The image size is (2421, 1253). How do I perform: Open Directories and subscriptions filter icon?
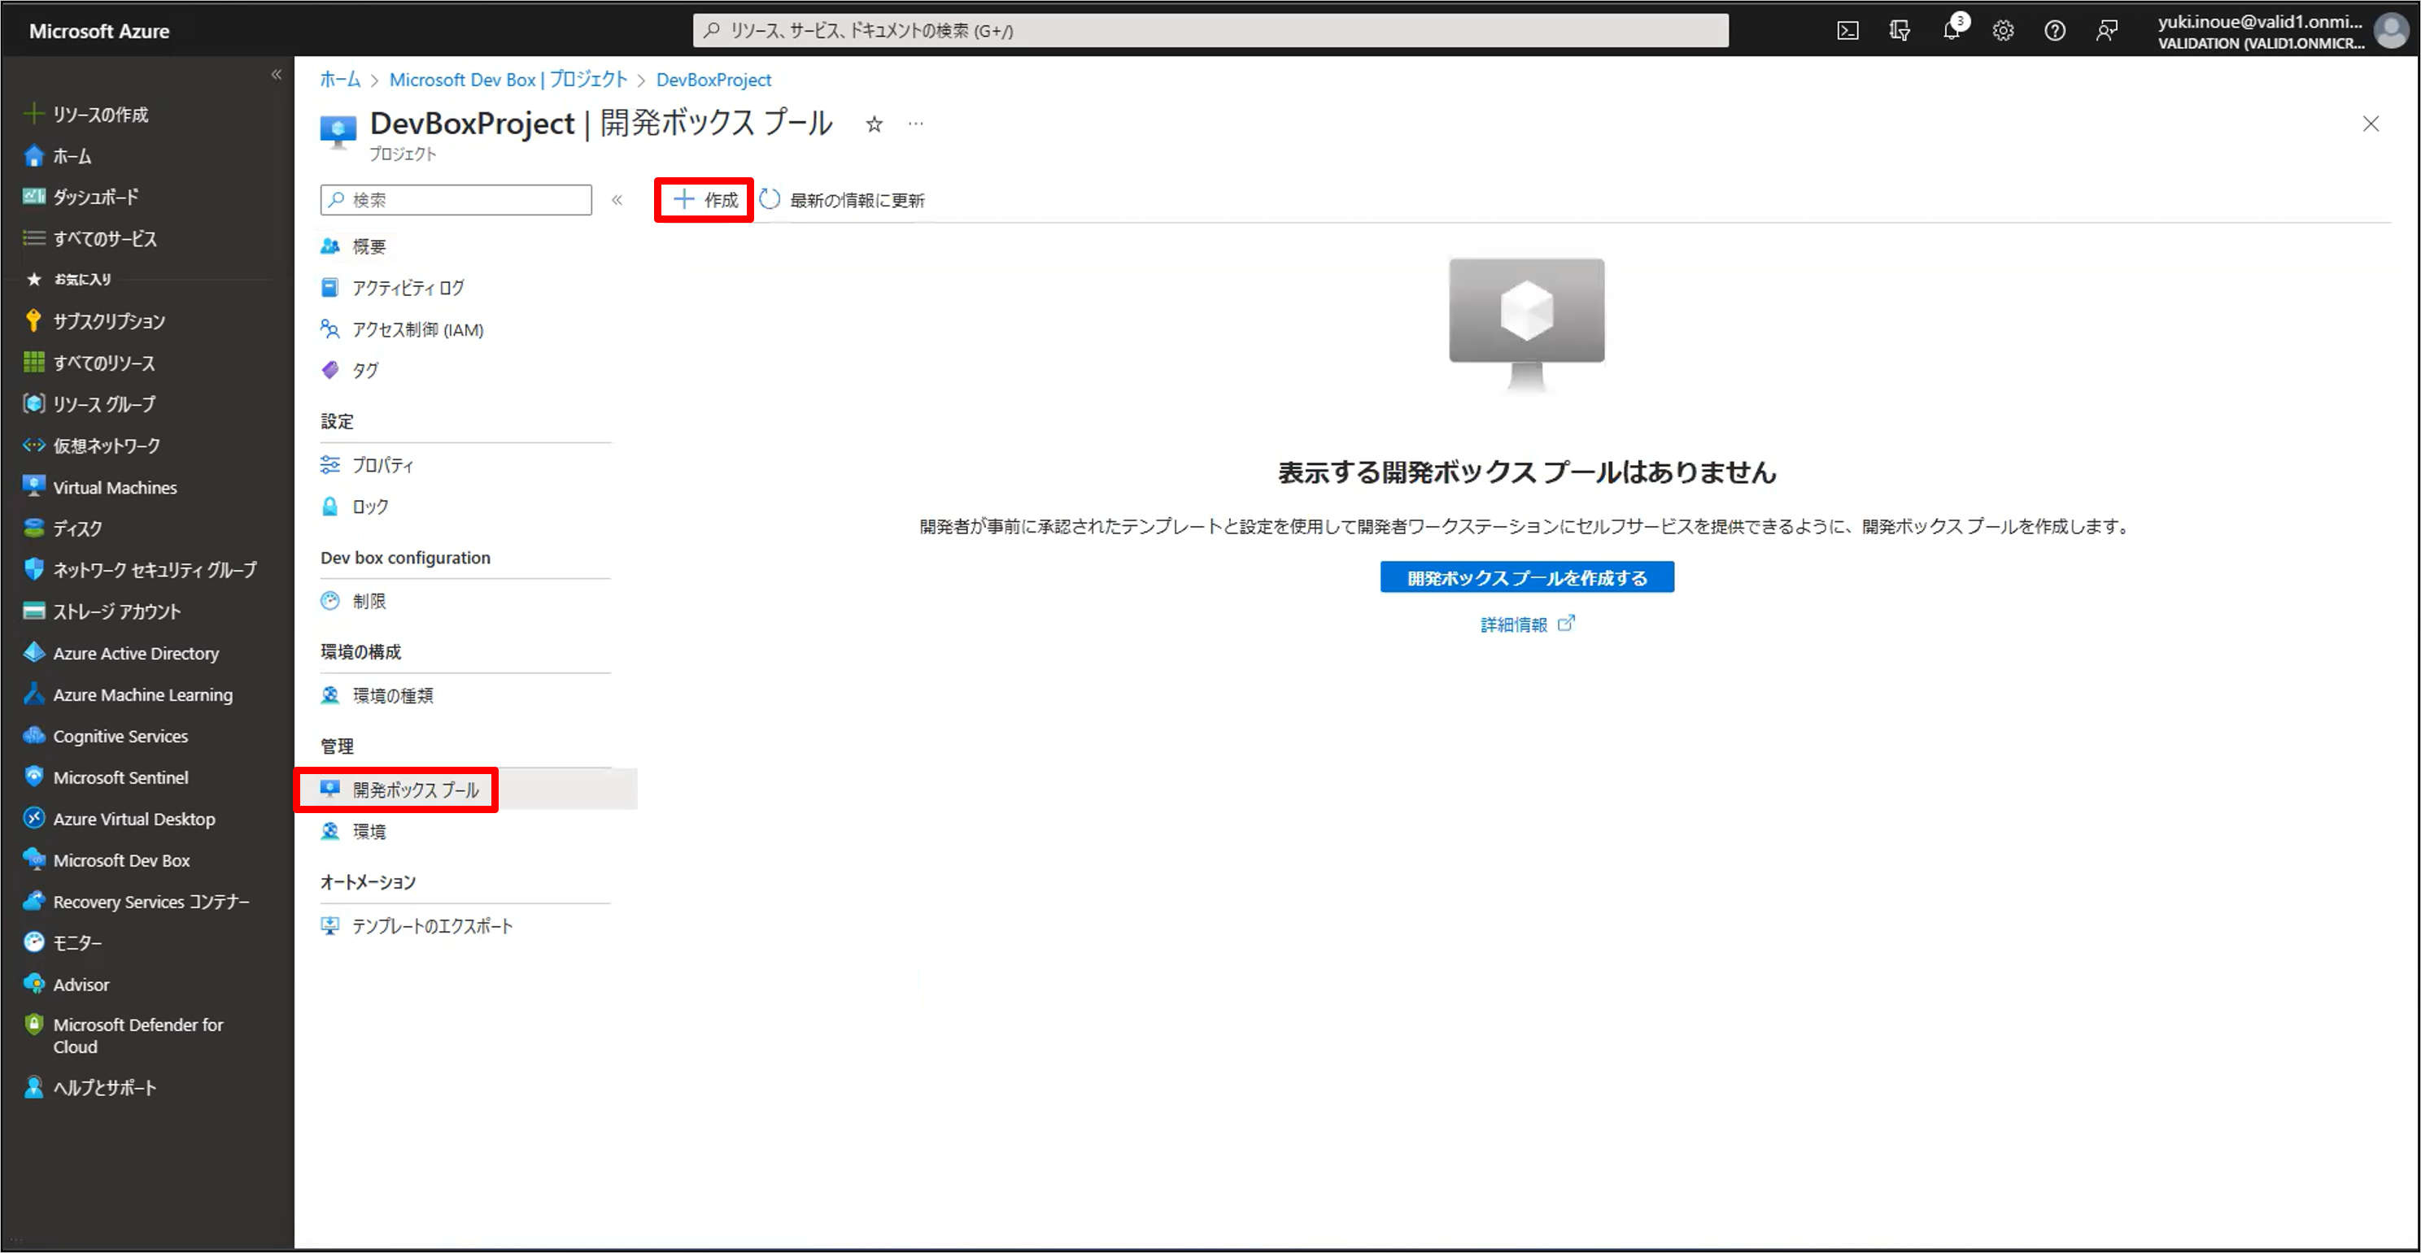[x=1900, y=31]
